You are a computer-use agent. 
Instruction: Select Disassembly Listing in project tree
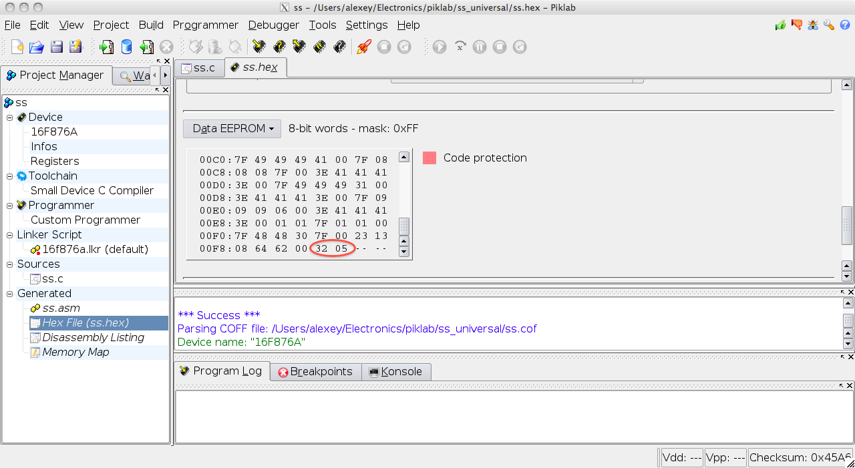(x=93, y=338)
